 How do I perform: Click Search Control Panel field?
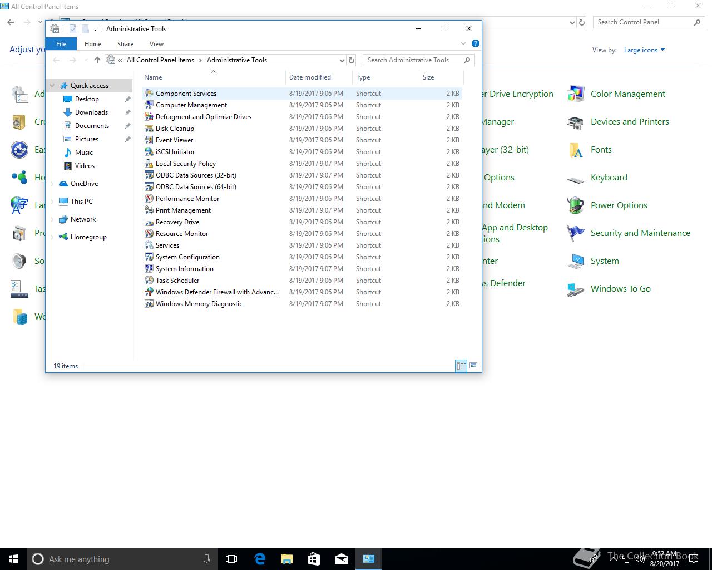pos(649,22)
